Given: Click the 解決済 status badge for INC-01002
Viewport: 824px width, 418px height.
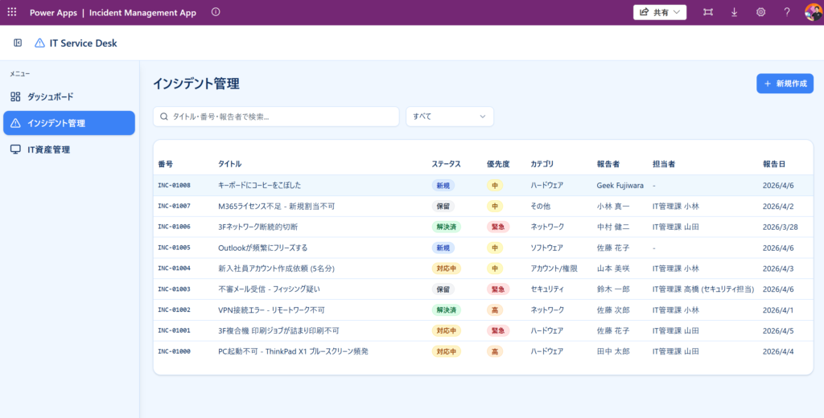Looking at the screenshot, I should click(446, 309).
